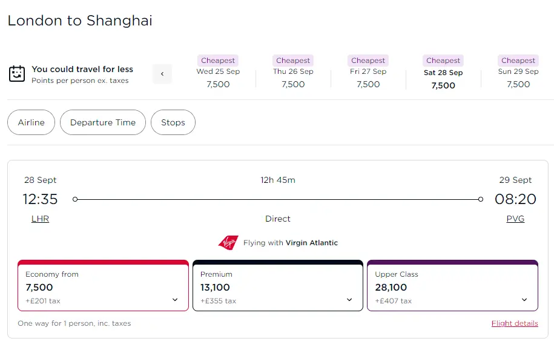The height and width of the screenshot is (350, 554).
Task: Choose the Upper Class 28,100 fare
Action: point(442,286)
